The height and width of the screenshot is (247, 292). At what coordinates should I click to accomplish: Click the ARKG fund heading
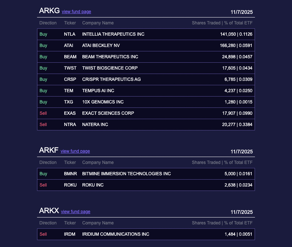click(x=49, y=11)
